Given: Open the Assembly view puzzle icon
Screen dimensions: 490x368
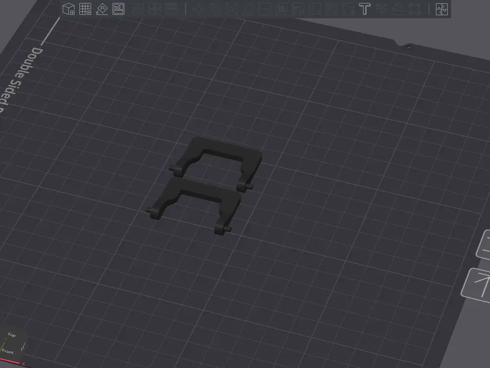Looking at the screenshot, I should click(441, 9).
